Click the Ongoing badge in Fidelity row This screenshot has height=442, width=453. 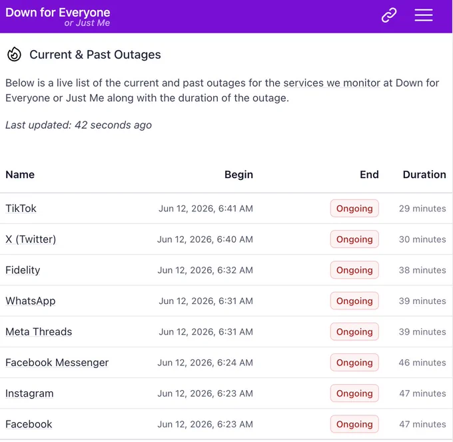pos(354,270)
